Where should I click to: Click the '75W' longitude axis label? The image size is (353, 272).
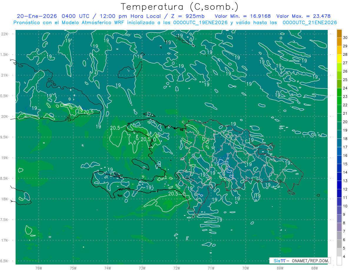click(x=73, y=268)
